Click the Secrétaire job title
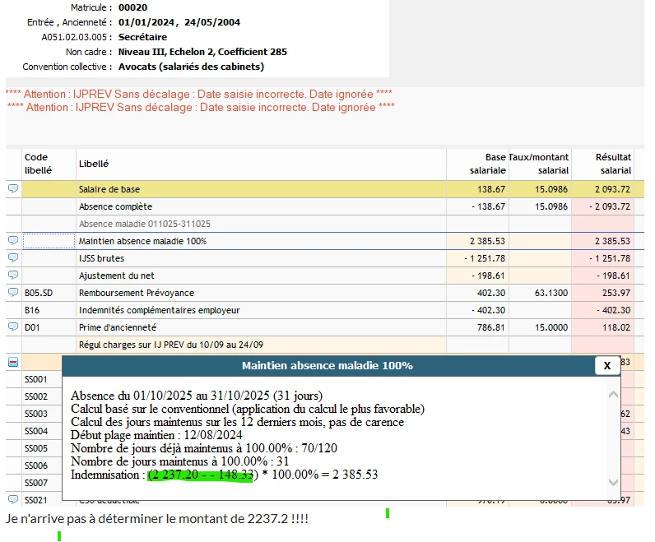 pyautogui.click(x=142, y=37)
